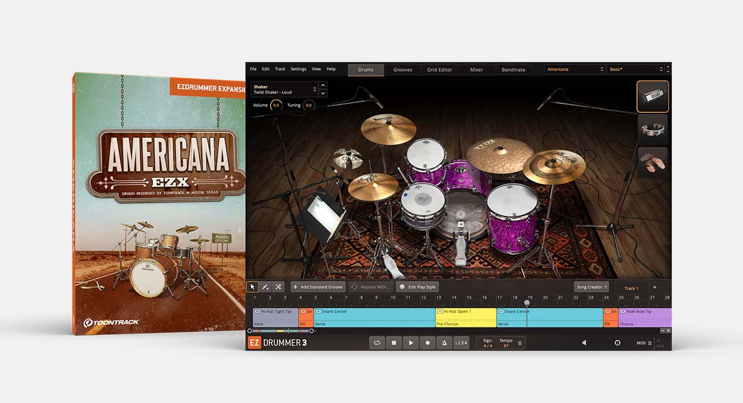Toggle loop playback

tap(376, 342)
